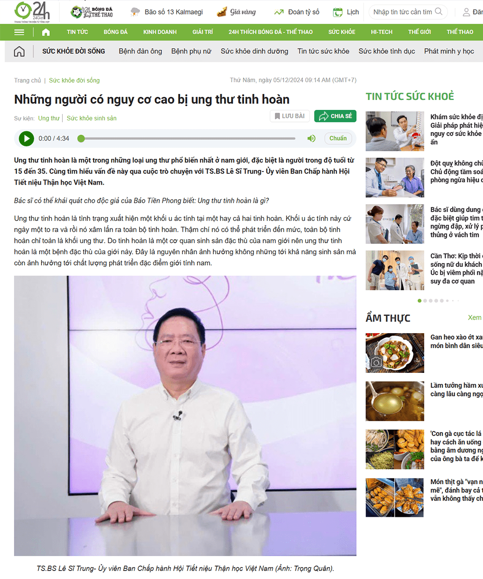Click the user account icon
483x579 pixels.
(x=466, y=12)
